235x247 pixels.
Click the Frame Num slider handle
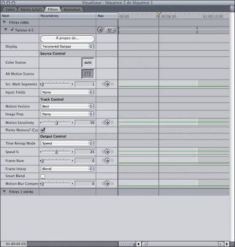pyautogui.click(x=42, y=161)
